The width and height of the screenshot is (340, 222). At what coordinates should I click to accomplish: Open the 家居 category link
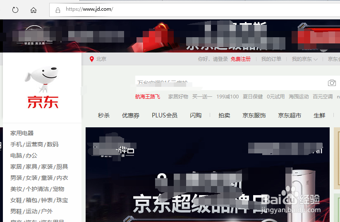16,167
